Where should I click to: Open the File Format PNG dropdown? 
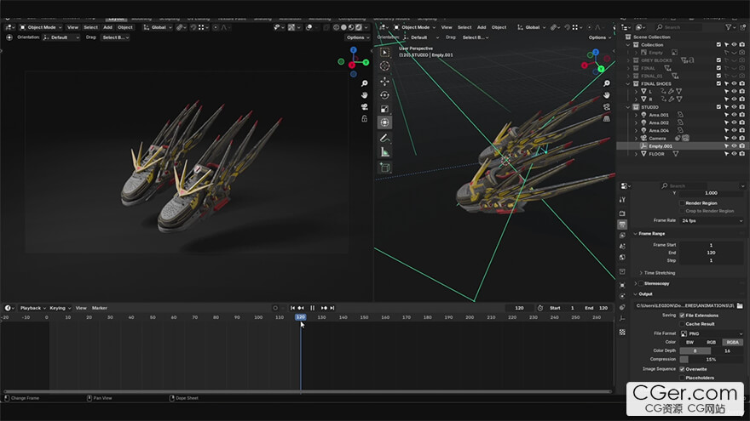[712, 333]
